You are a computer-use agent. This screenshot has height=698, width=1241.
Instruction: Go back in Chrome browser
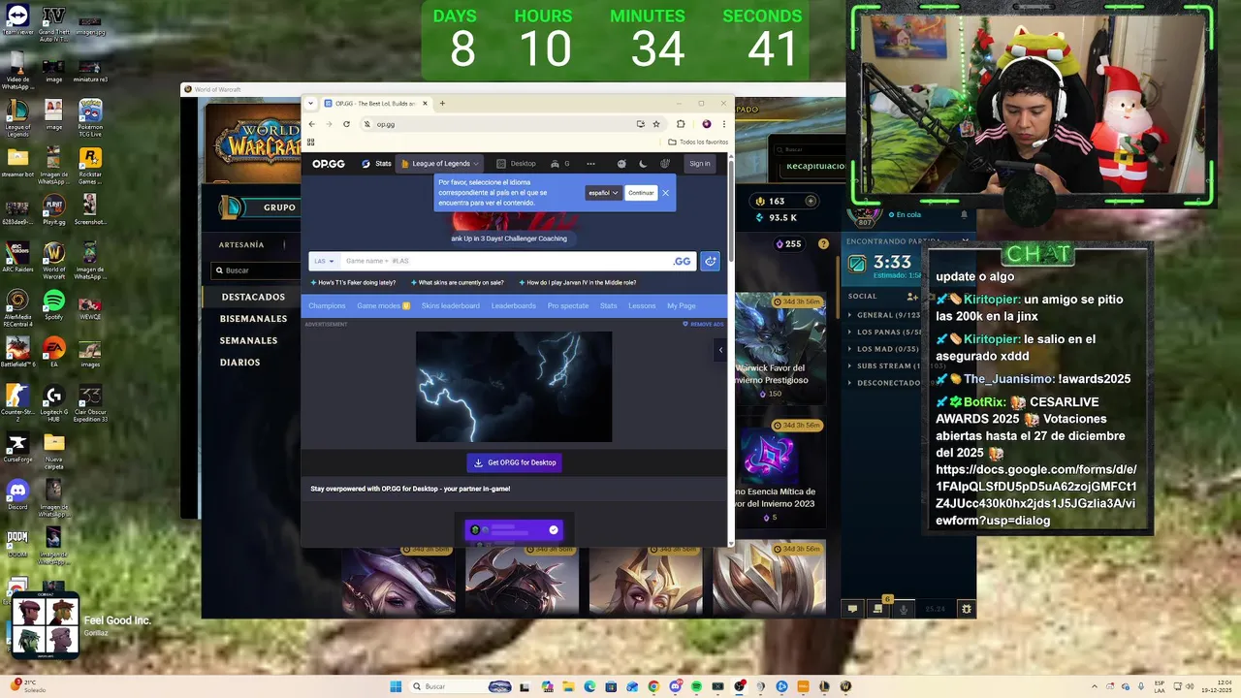311,124
